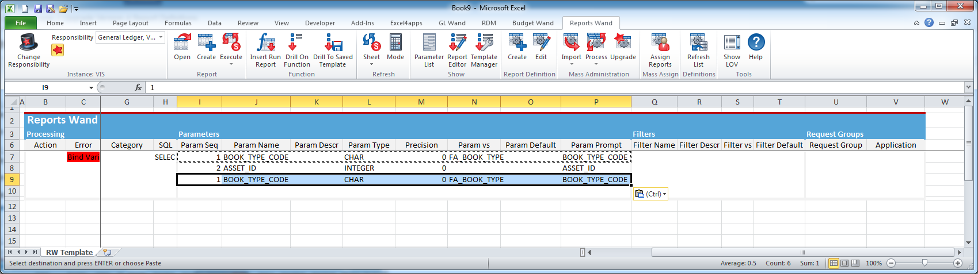Select the Request Group header cell
The height and width of the screenshot is (274, 978).
[835, 145]
